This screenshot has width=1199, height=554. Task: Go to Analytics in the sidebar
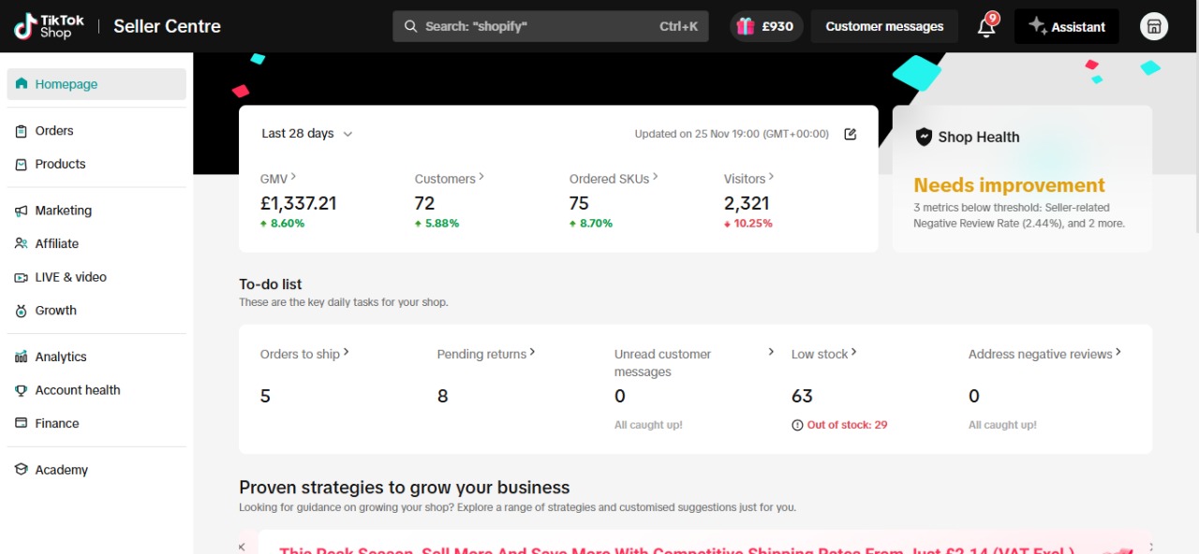pos(61,357)
